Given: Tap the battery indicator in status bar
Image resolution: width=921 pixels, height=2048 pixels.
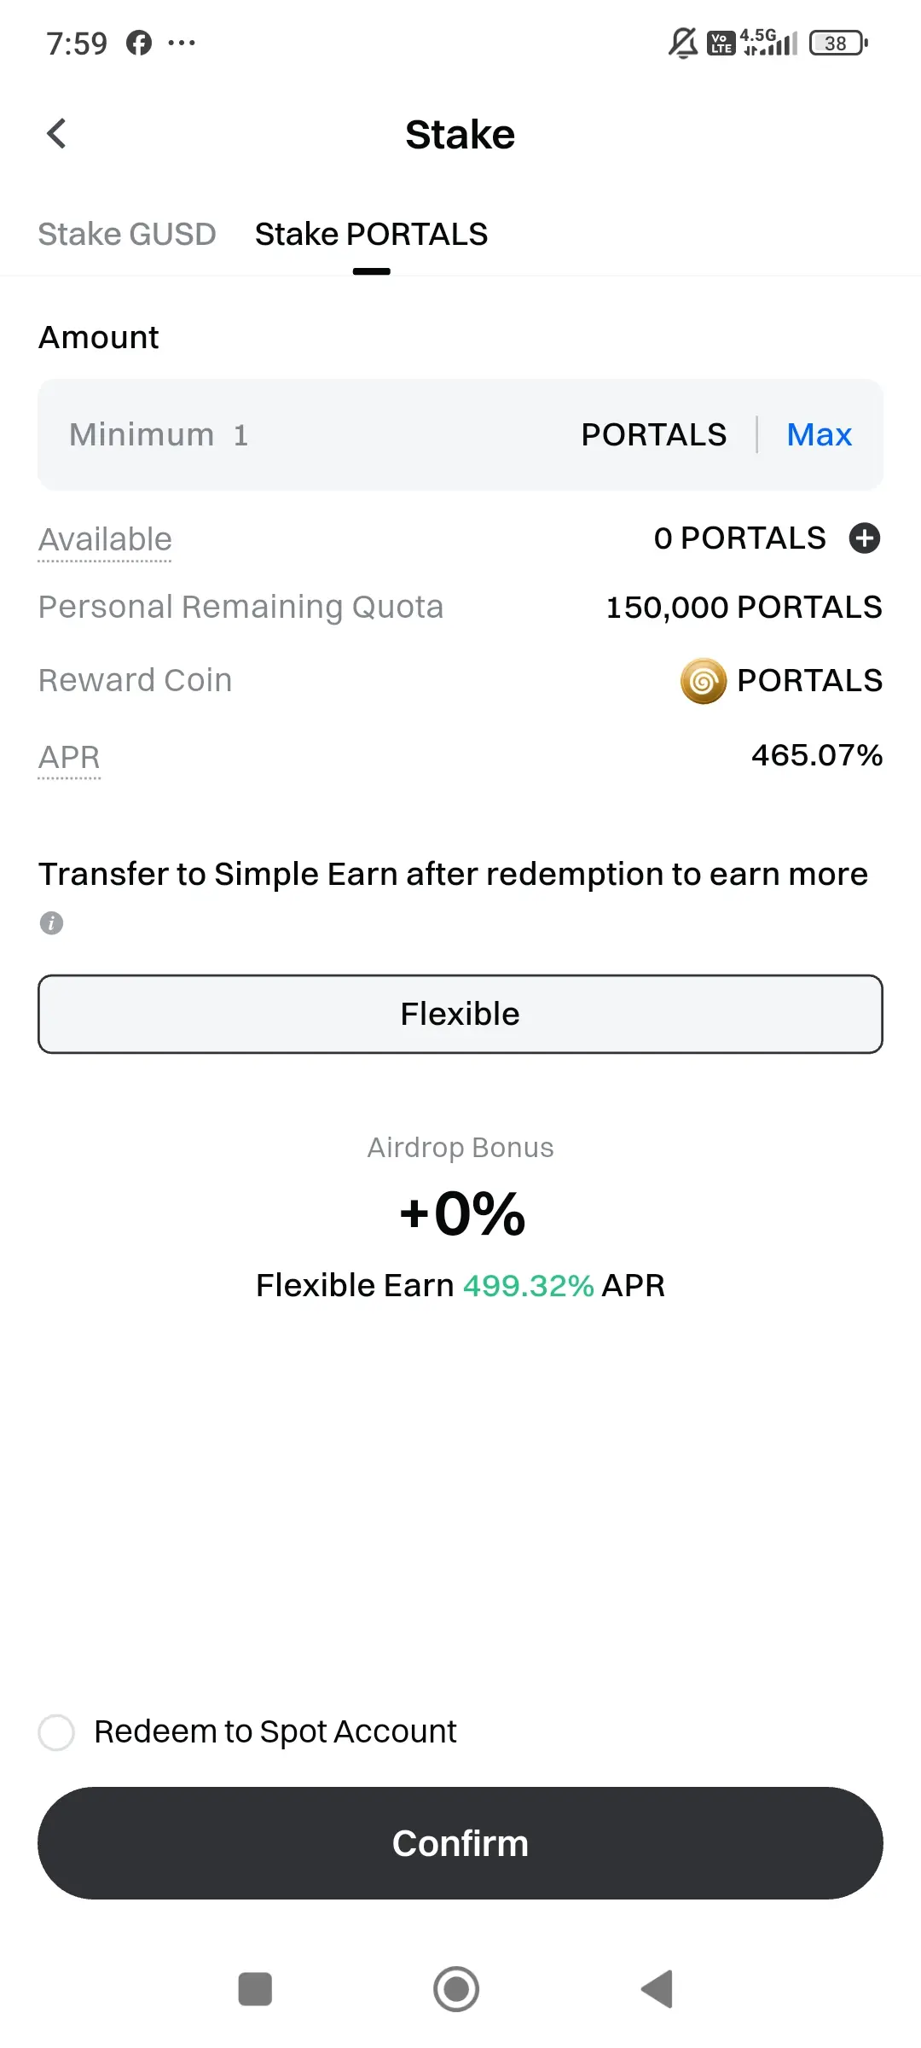Looking at the screenshot, I should tap(838, 43).
